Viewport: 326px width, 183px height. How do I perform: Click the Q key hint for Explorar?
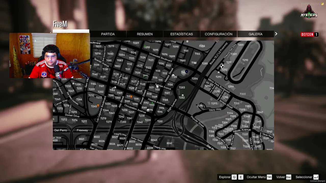[x=234, y=177]
